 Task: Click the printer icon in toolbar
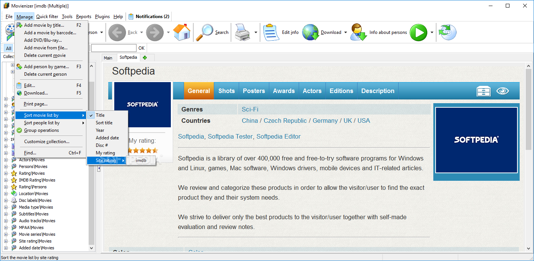tap(242, 32)
